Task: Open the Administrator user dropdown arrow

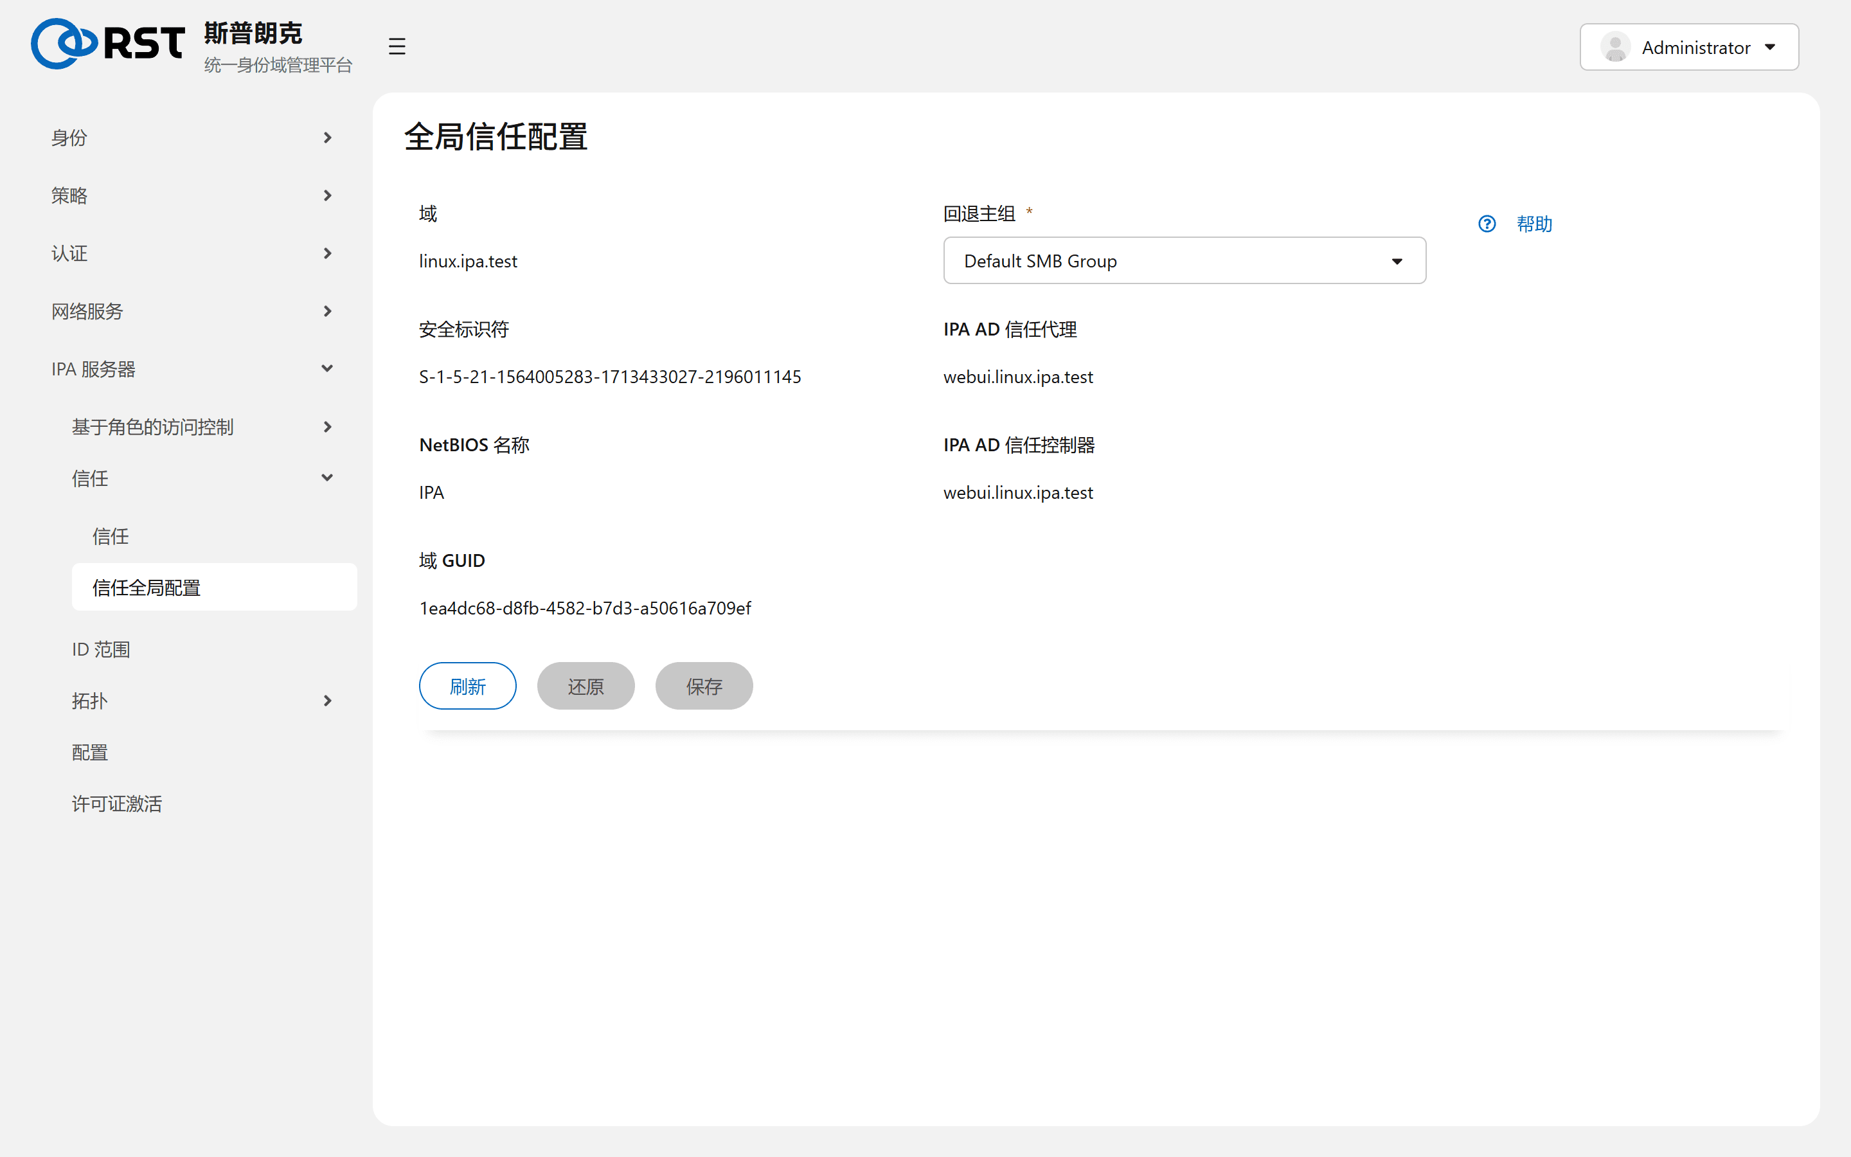Action: tap(1770, 48)
